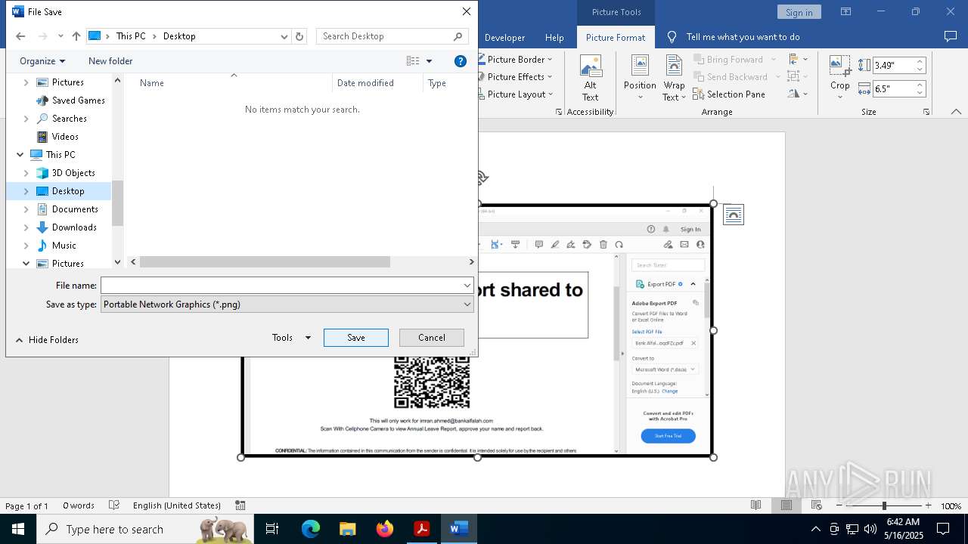Viewport: 968px width, 544px height.
Task: Open Layout Options beside the picture
Action: point(734,215)
